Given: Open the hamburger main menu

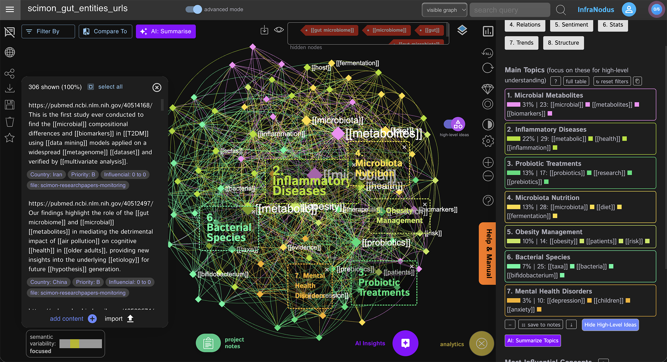Looking at the screenshot, I should click(x=10, y=10).
